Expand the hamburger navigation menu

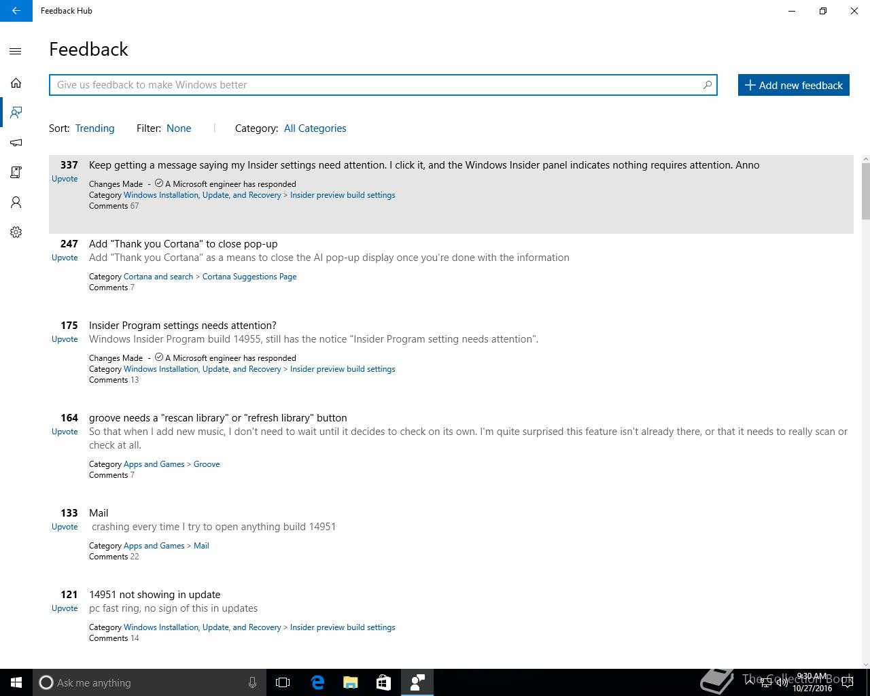click(16, 51)
